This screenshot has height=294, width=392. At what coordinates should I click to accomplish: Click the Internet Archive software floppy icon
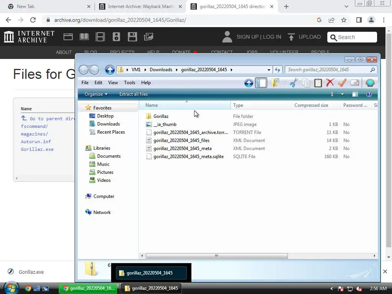tap(132, 37)
